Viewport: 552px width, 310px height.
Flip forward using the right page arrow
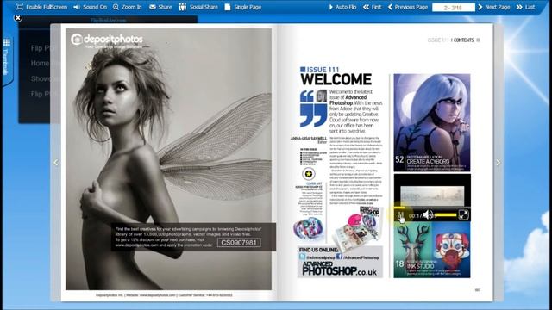coord(499,163)
